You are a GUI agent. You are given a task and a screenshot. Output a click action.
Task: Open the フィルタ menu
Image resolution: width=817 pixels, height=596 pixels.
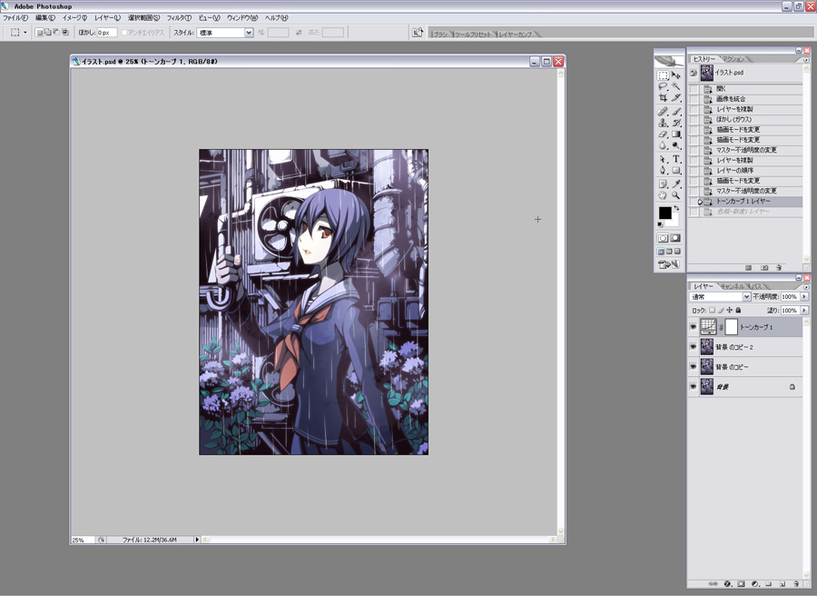pyautogui.click(x=179, y=18)
